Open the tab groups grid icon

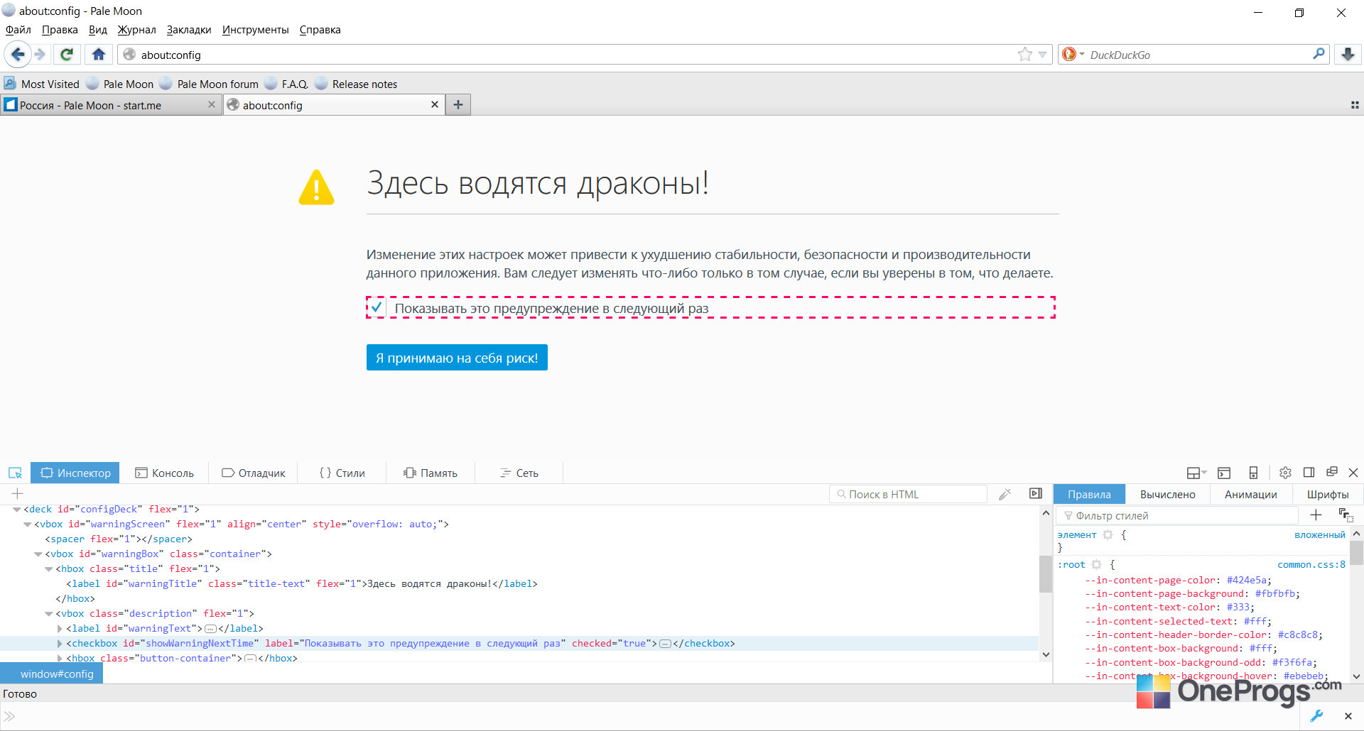tap(1354, 105)
